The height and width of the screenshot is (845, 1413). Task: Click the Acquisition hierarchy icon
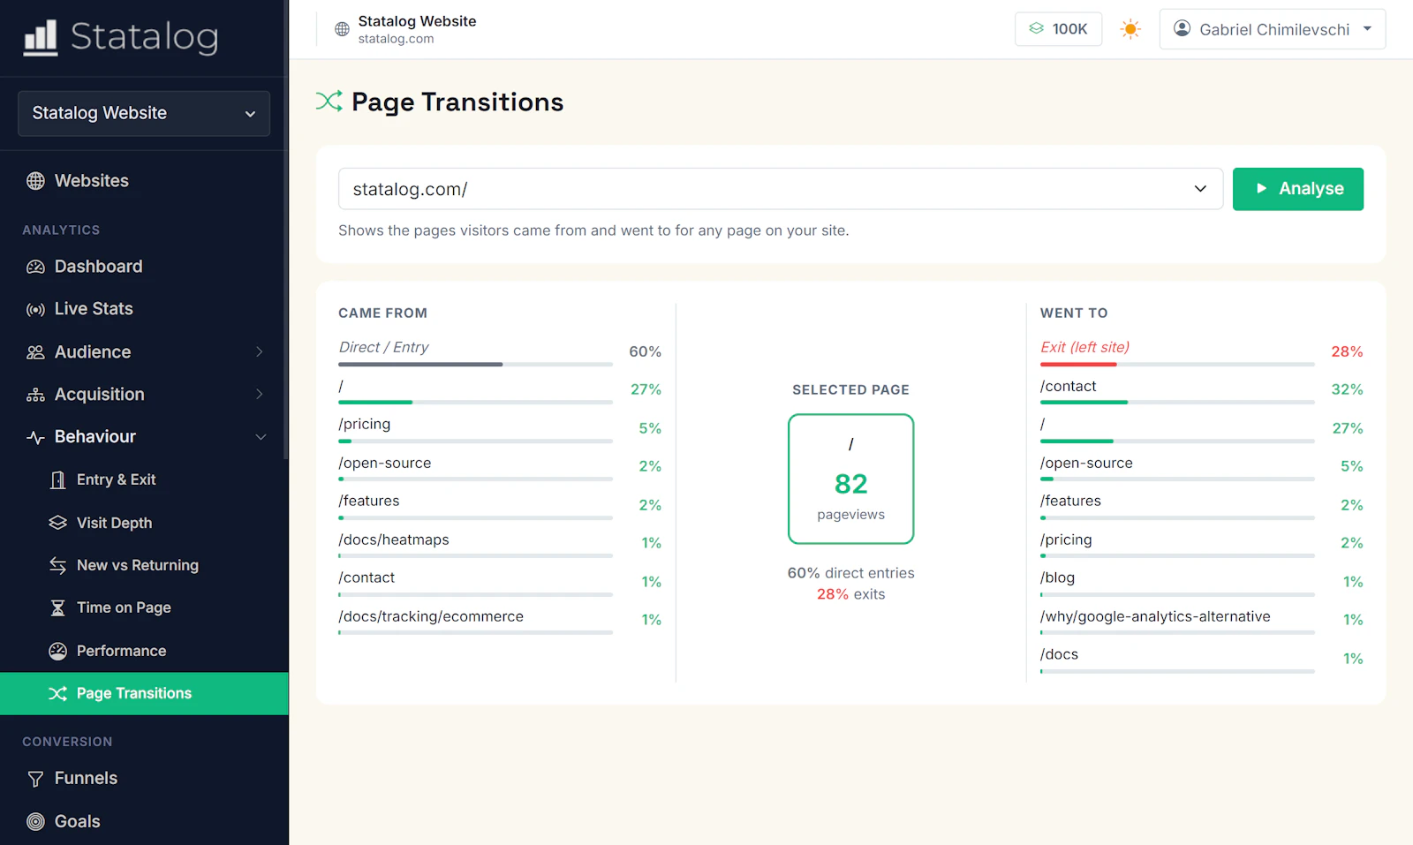click(x=35, y=395)
